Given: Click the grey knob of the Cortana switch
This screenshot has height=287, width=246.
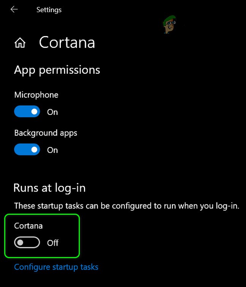Looking at the screenshot, I should click(x=20, y=243).
